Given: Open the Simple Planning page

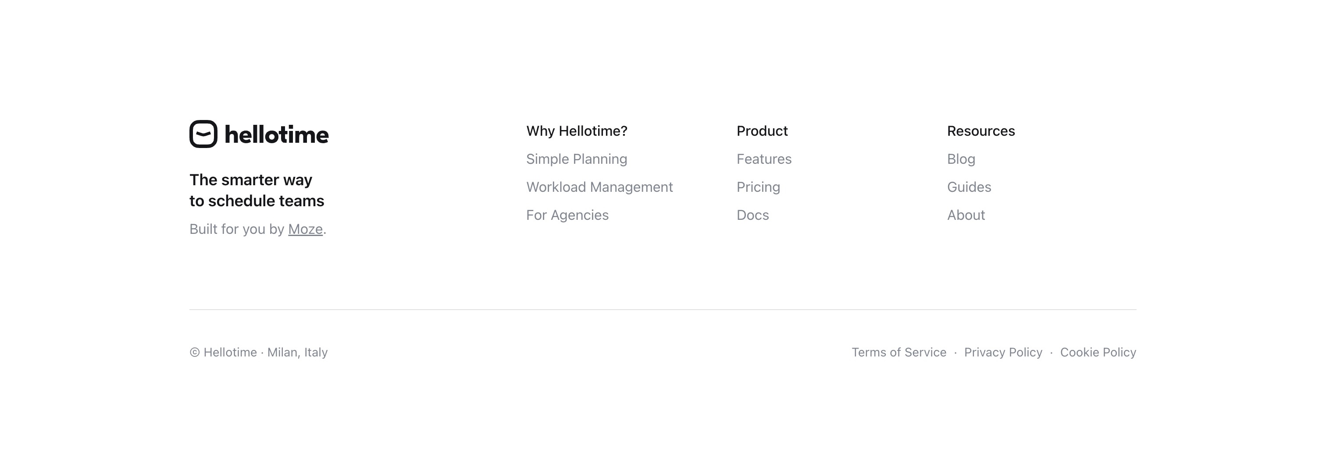Looking at the screenshot, I should click(577, 159).
